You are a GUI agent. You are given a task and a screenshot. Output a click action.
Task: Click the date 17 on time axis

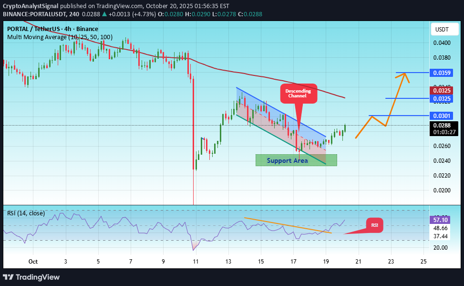293,261
